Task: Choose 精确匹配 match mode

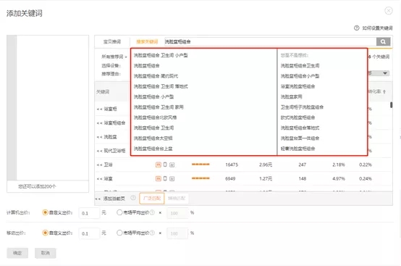Action: [x=177, y=199]
